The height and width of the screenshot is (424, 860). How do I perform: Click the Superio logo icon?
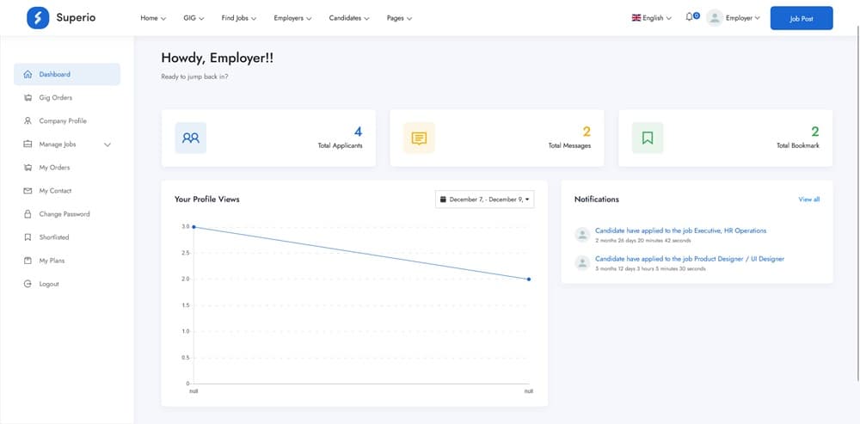pyautogui.click(x=38, y=18)
